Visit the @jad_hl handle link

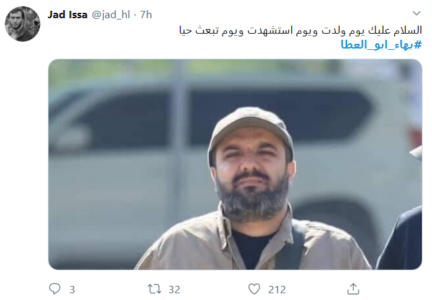click(111, 15)
